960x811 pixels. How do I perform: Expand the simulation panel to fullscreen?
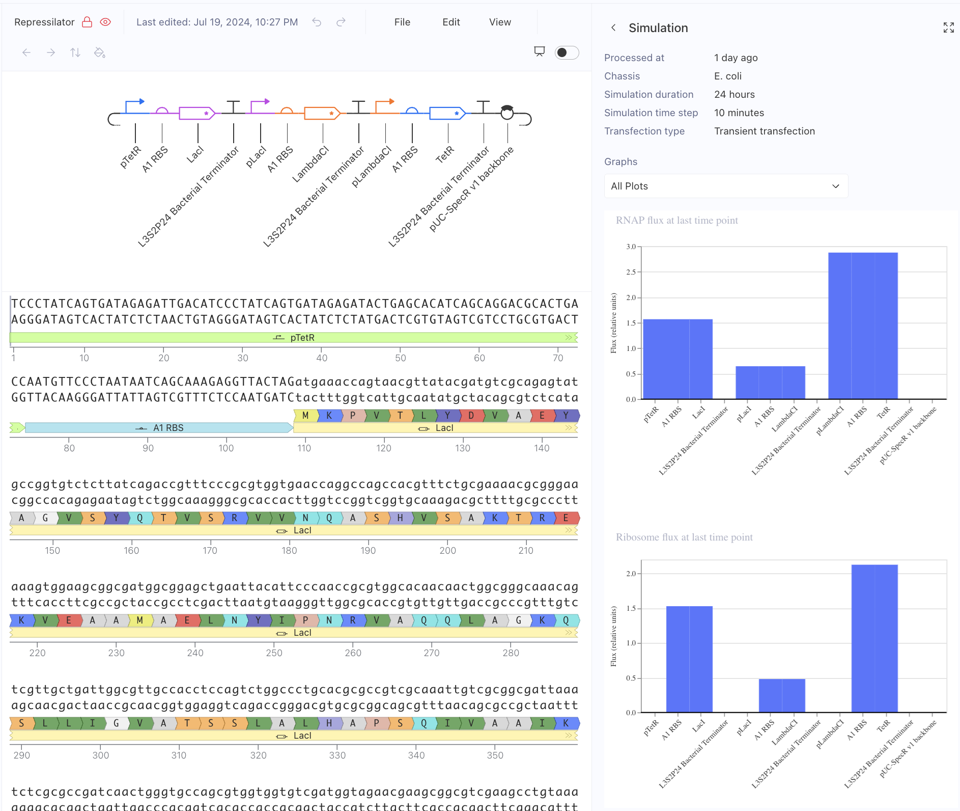click(948, 28)
